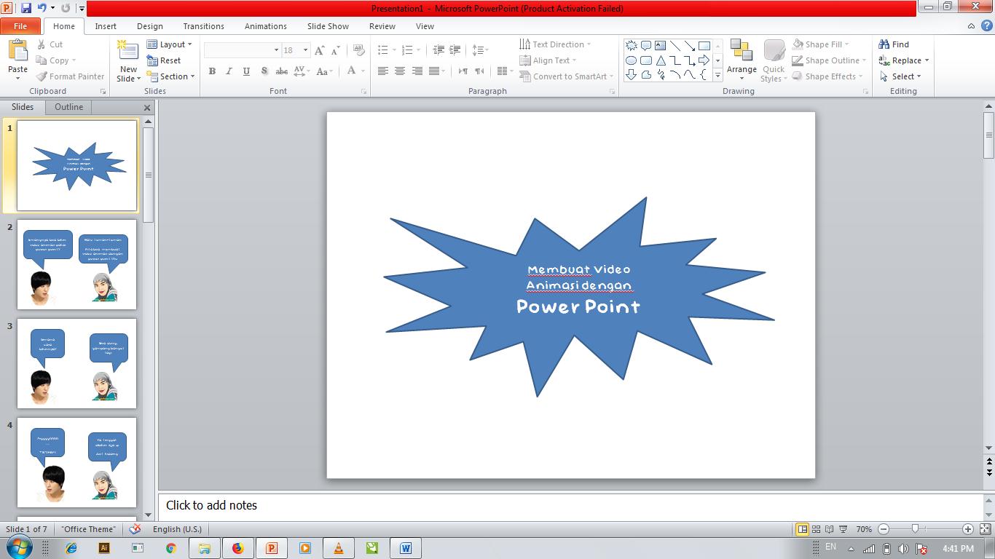The height and width of the screenshot is (559, 995).
Task: Select slide 2 thumbnail
Action: pos(76,264)
